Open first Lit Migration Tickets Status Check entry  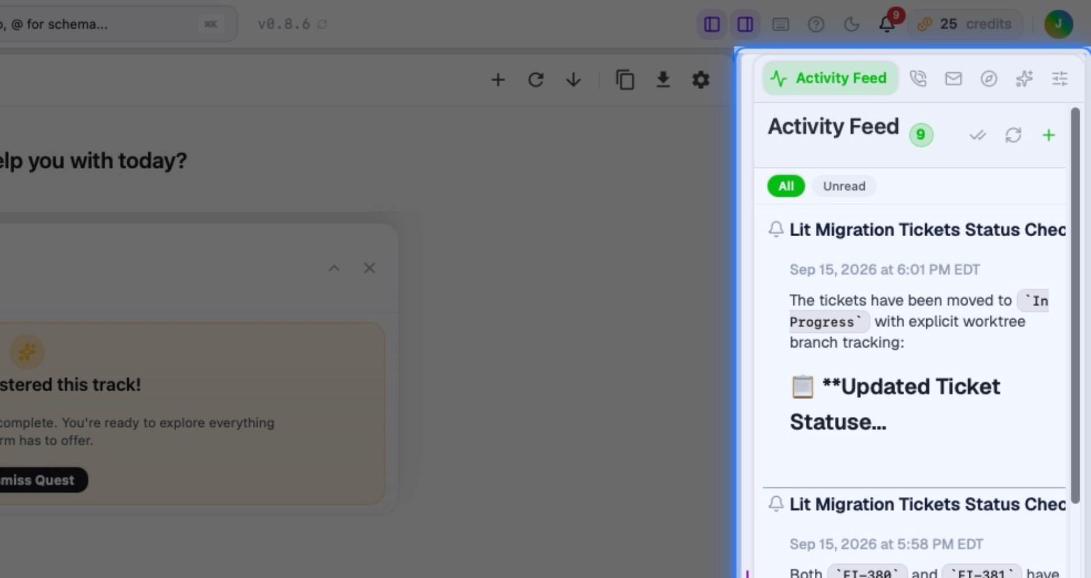927,229
